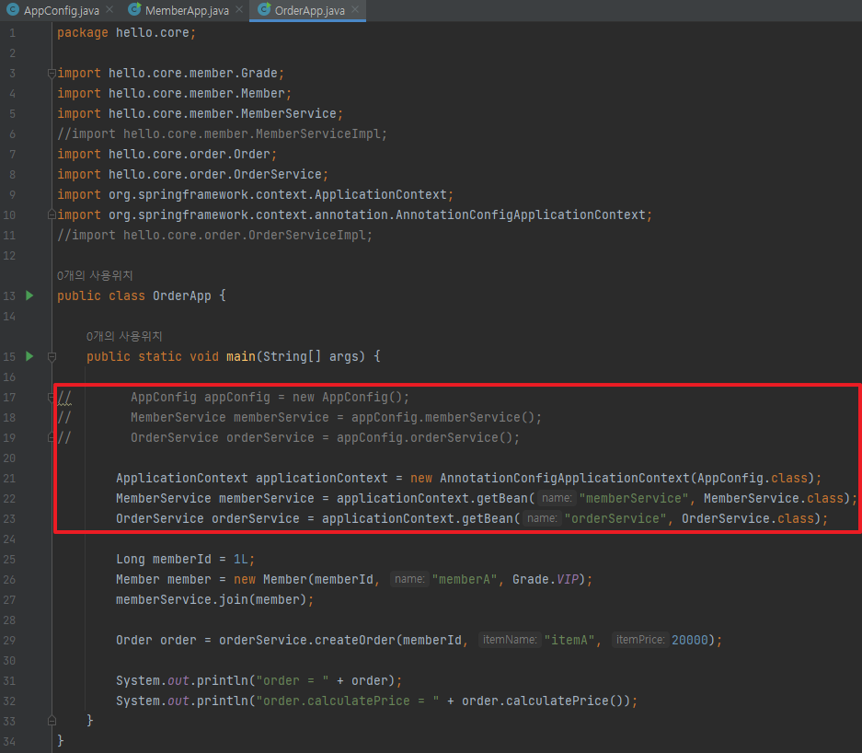Close the MemberApp.java tab
Screen dimensions: 862x753
tap(239, 10)
